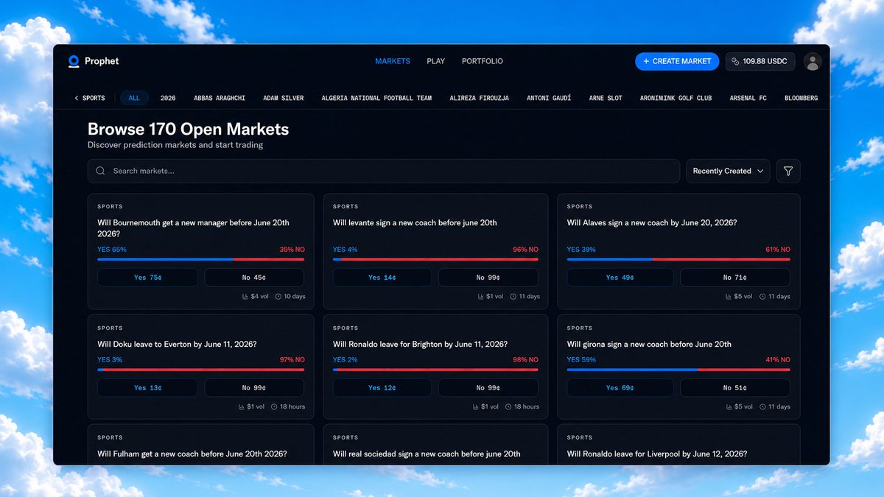Click clock icon on Ronaldo Brighton card

click(508, 406)
